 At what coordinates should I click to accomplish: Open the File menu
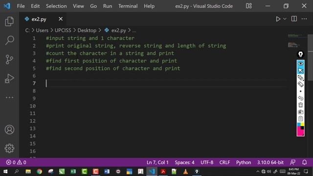21,6
